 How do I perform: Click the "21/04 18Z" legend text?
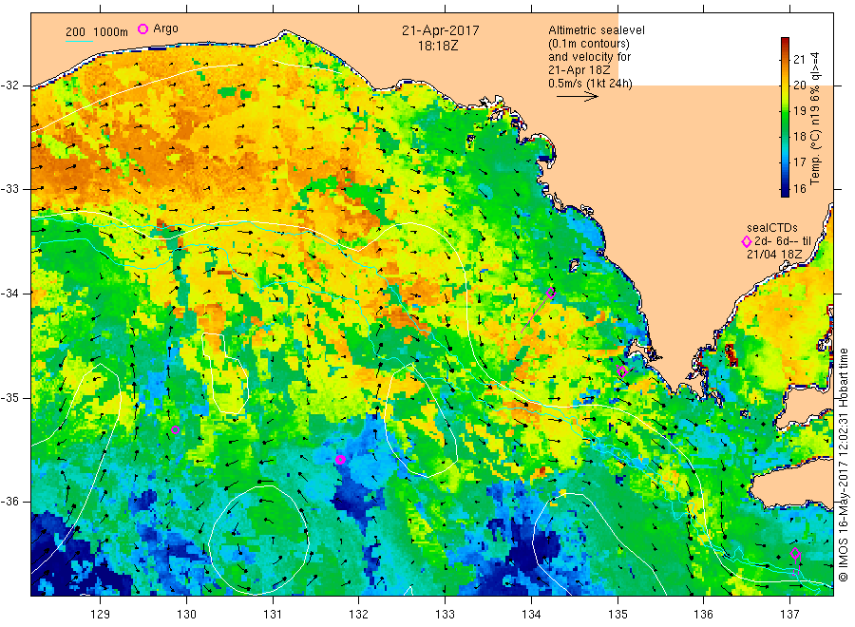(x=774, y=255)
